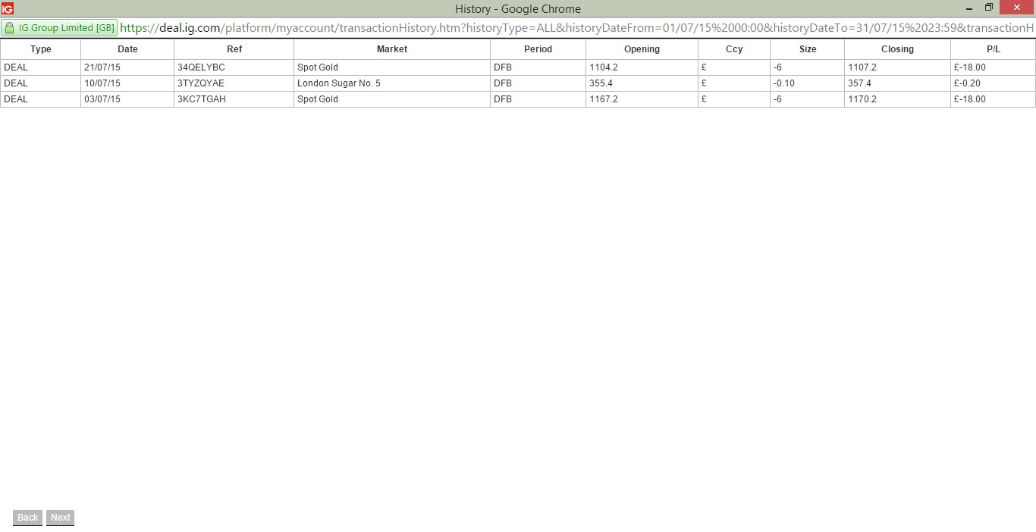Viewport: 1036px width, 532px height.
Task: Click P/L £-18.00 in the 21/07/15 row
Action: tap(970, 67)
